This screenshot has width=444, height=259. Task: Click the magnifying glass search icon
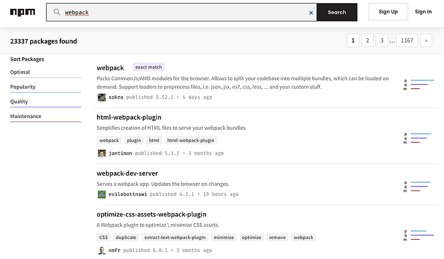click(x=57, y=12)
